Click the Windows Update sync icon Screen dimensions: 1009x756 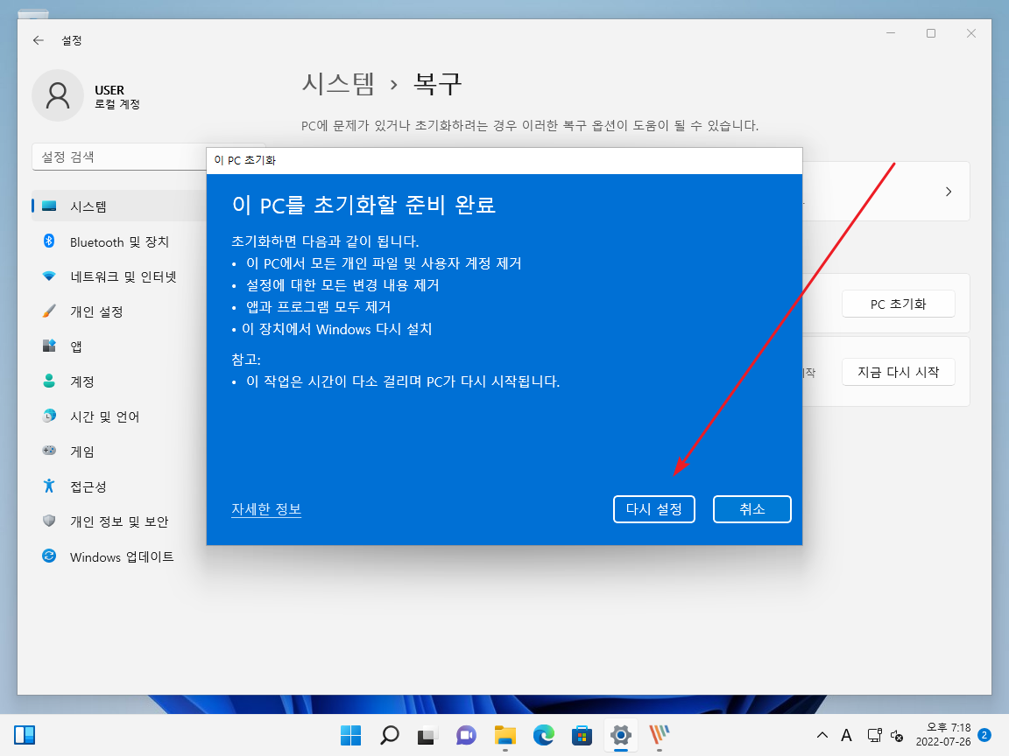click(49, 556)
